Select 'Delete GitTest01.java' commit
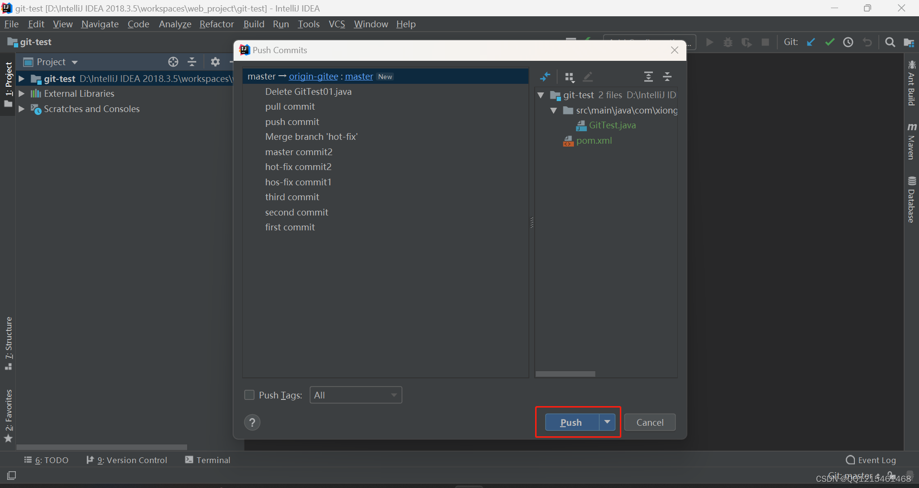The width and height of the screenshot is (919, 488). click(x=308, y=91)
